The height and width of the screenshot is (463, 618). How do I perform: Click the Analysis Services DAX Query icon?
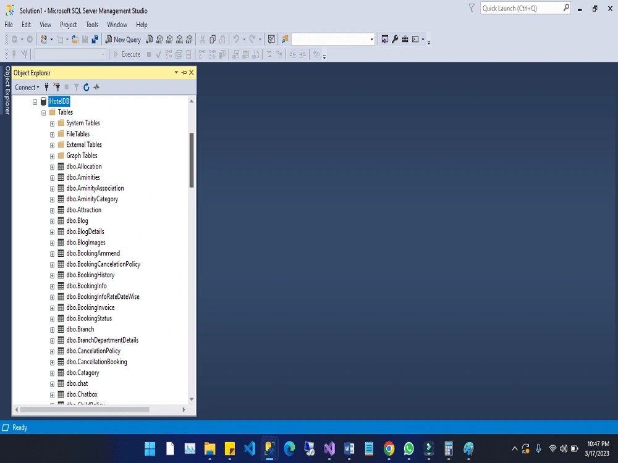pos(189,40)
